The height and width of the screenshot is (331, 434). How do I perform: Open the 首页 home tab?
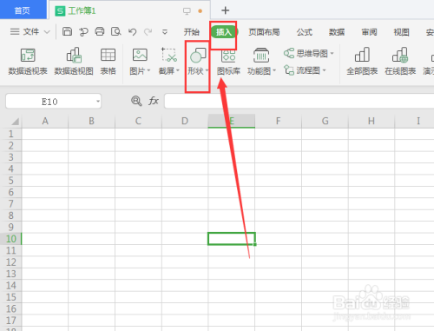[x=23, y=10]
